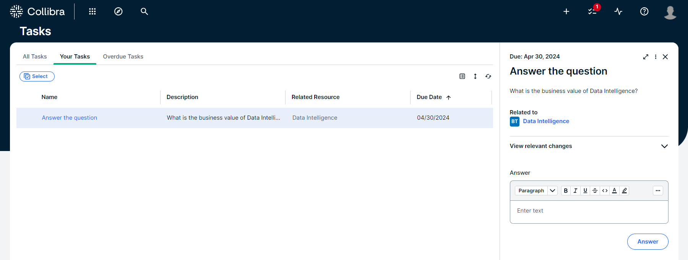Click the table display density icon
This screenshot has height=260, width=688.
point(462,76)
